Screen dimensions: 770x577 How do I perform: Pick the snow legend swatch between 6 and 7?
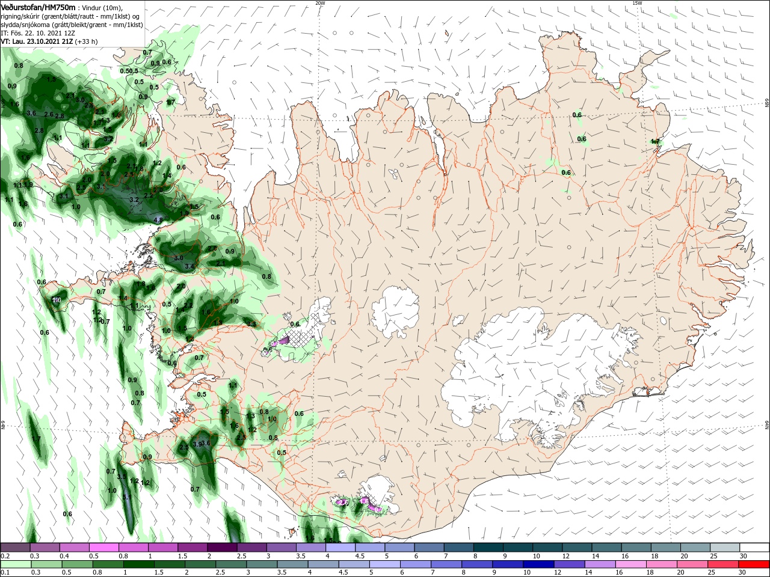(429, 548)
